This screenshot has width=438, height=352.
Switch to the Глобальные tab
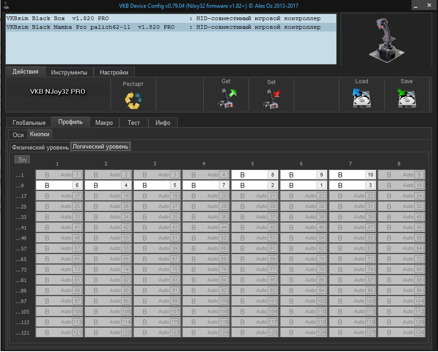pyautogui.click(x=29, y=123)
